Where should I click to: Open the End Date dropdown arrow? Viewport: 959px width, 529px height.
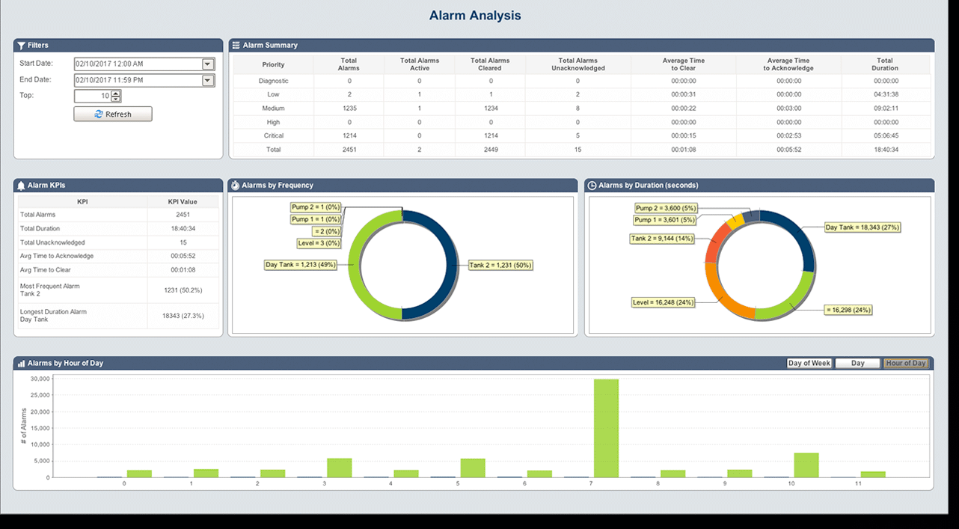pos(208,80)
